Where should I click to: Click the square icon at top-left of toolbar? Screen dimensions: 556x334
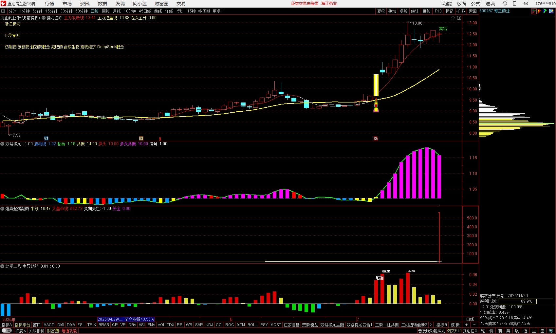(3, 11)
